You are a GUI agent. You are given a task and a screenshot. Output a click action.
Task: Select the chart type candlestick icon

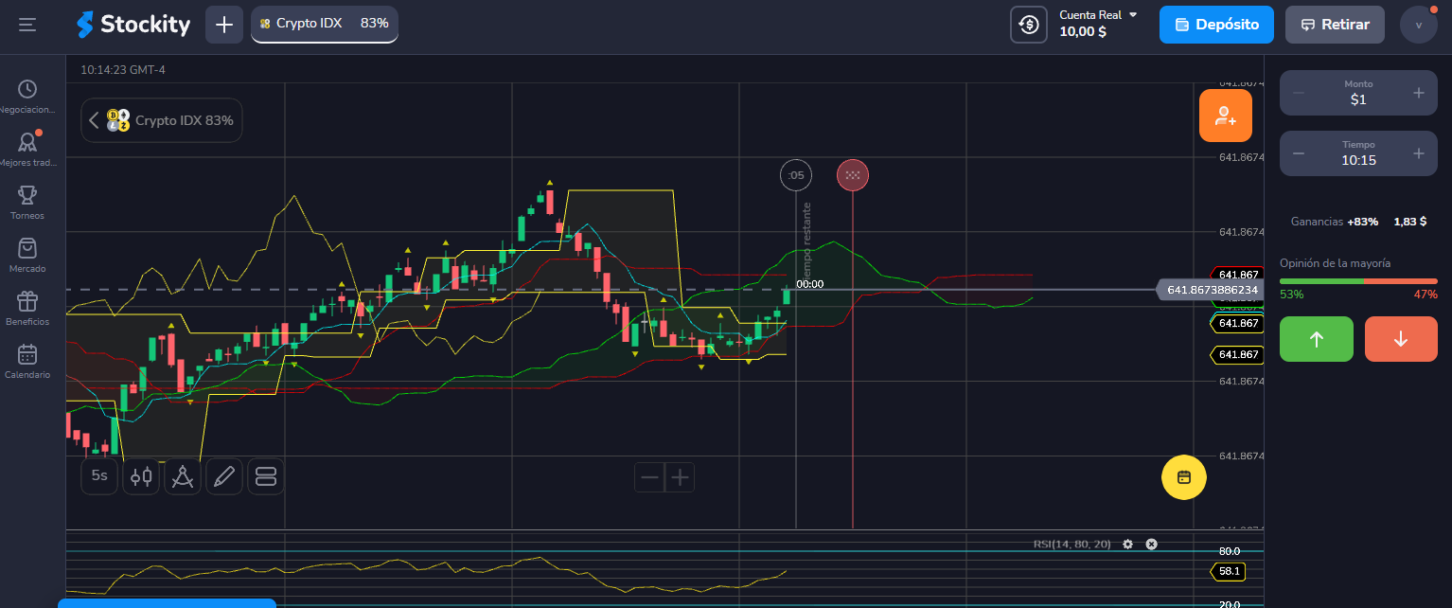pyautogui.click(x=141, y=476)
